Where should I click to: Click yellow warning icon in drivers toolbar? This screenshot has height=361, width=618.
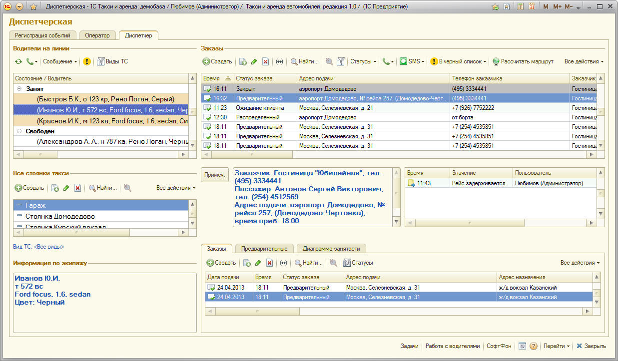click(87, 61)
